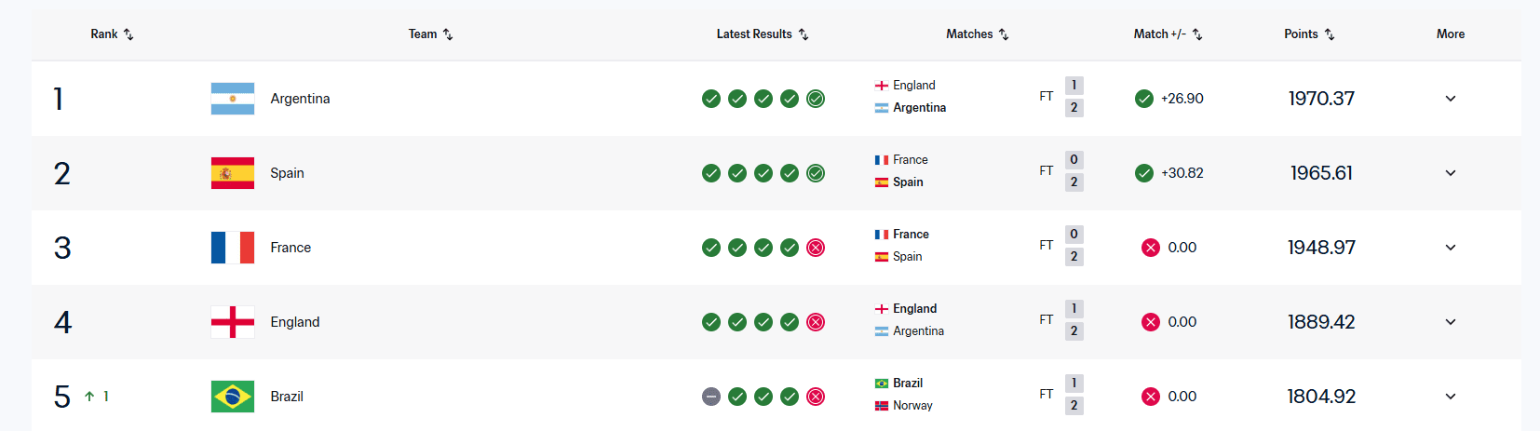Click the Brazil flag icon
Viewport: 1540px width, 431px height.
click(233, 397)
